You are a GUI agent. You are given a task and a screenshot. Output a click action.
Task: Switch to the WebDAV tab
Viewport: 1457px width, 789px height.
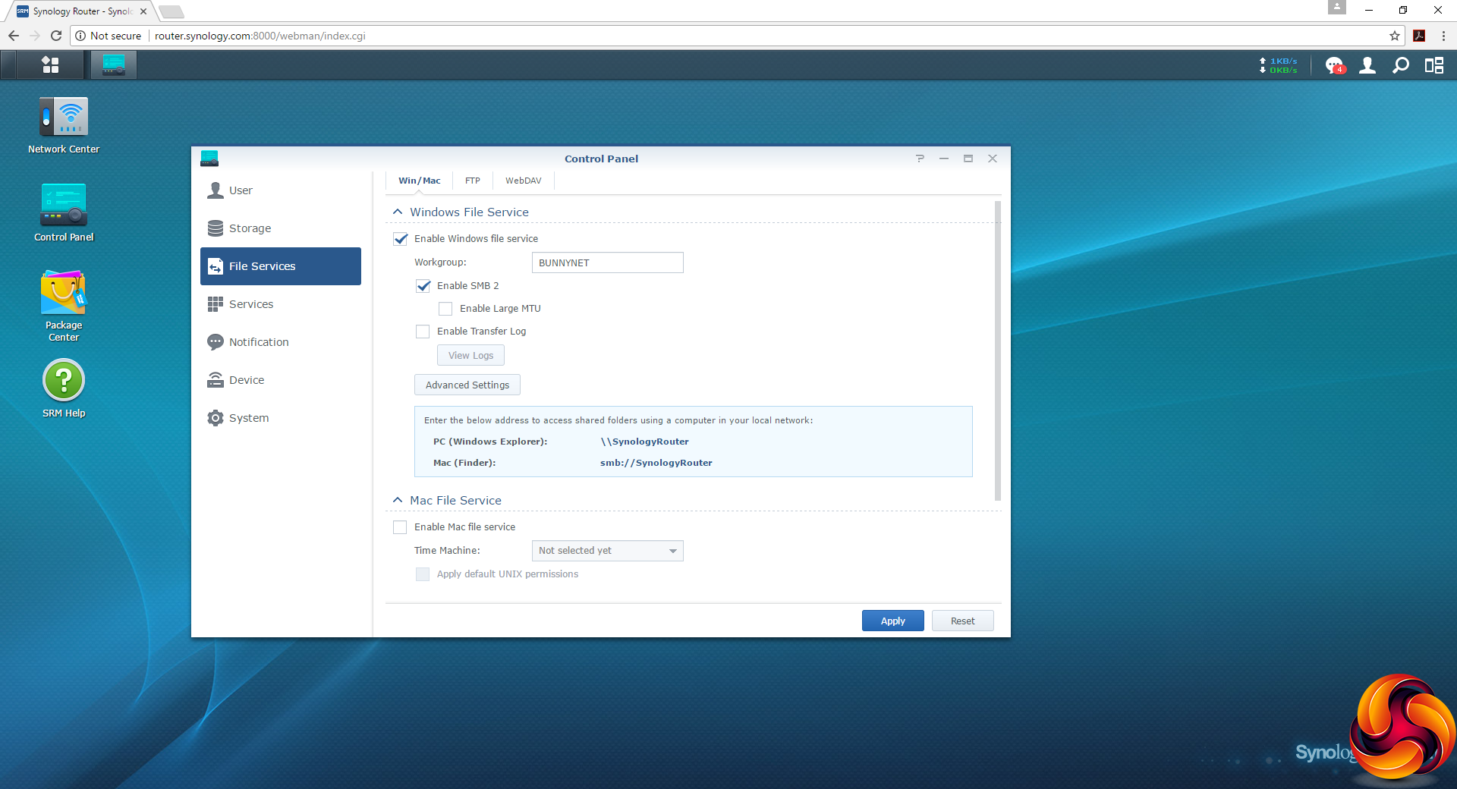[523, 181]
